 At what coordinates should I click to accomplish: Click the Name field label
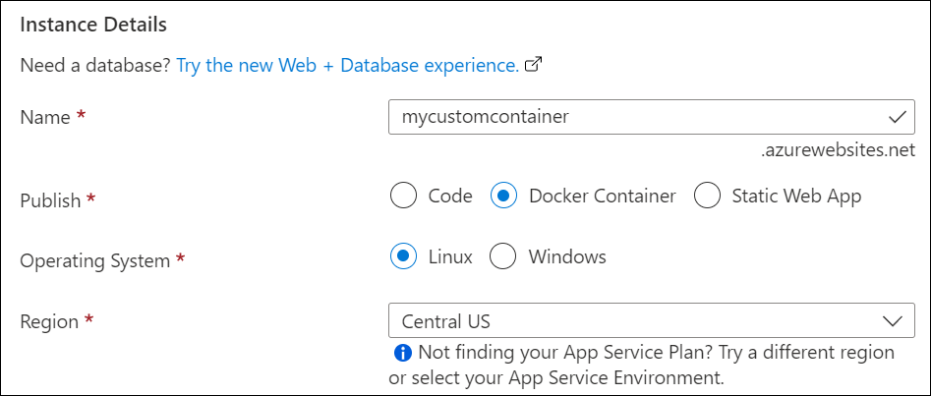46,117
